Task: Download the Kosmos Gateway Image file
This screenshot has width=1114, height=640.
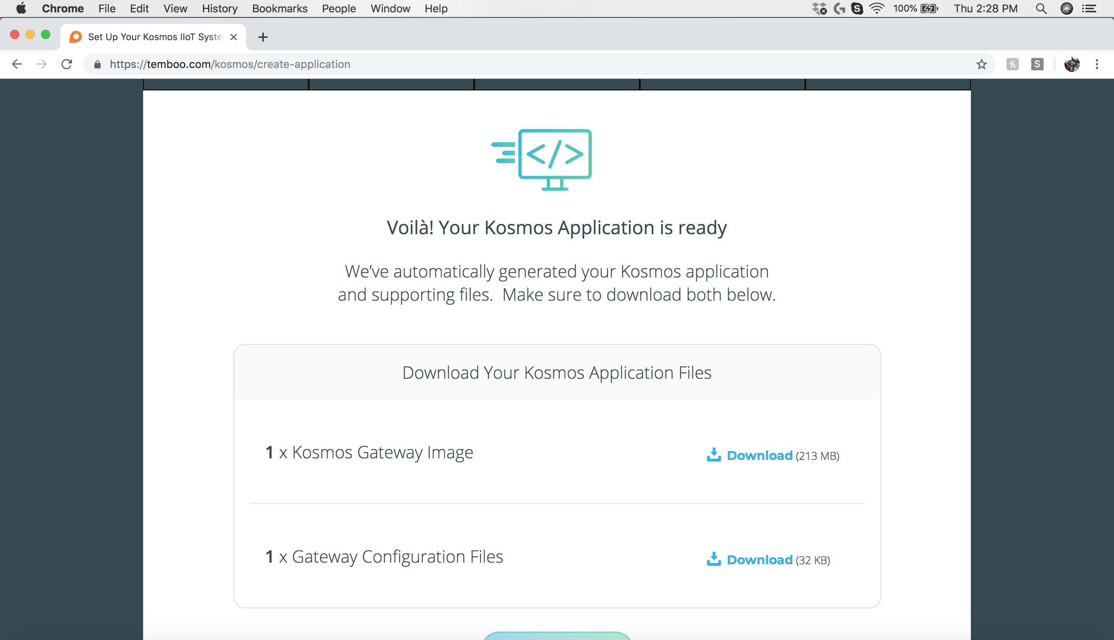Action: 760,455
